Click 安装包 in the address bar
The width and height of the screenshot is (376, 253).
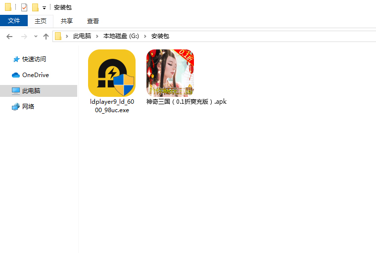click(x=160, y=36)
